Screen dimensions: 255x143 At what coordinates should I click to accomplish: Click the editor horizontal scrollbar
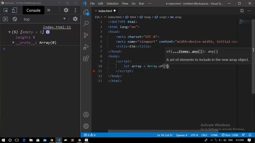click(163, 131)
